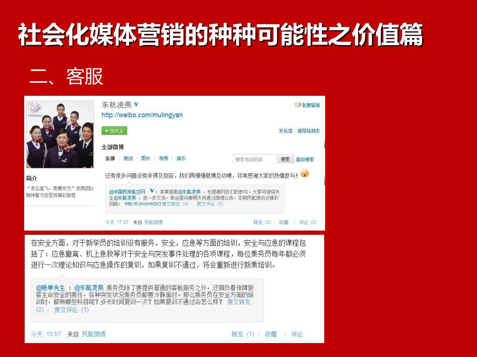The width and height of the screenshot is (477, 357).
Task: Open the 音乐 tab
Action: 181,159
